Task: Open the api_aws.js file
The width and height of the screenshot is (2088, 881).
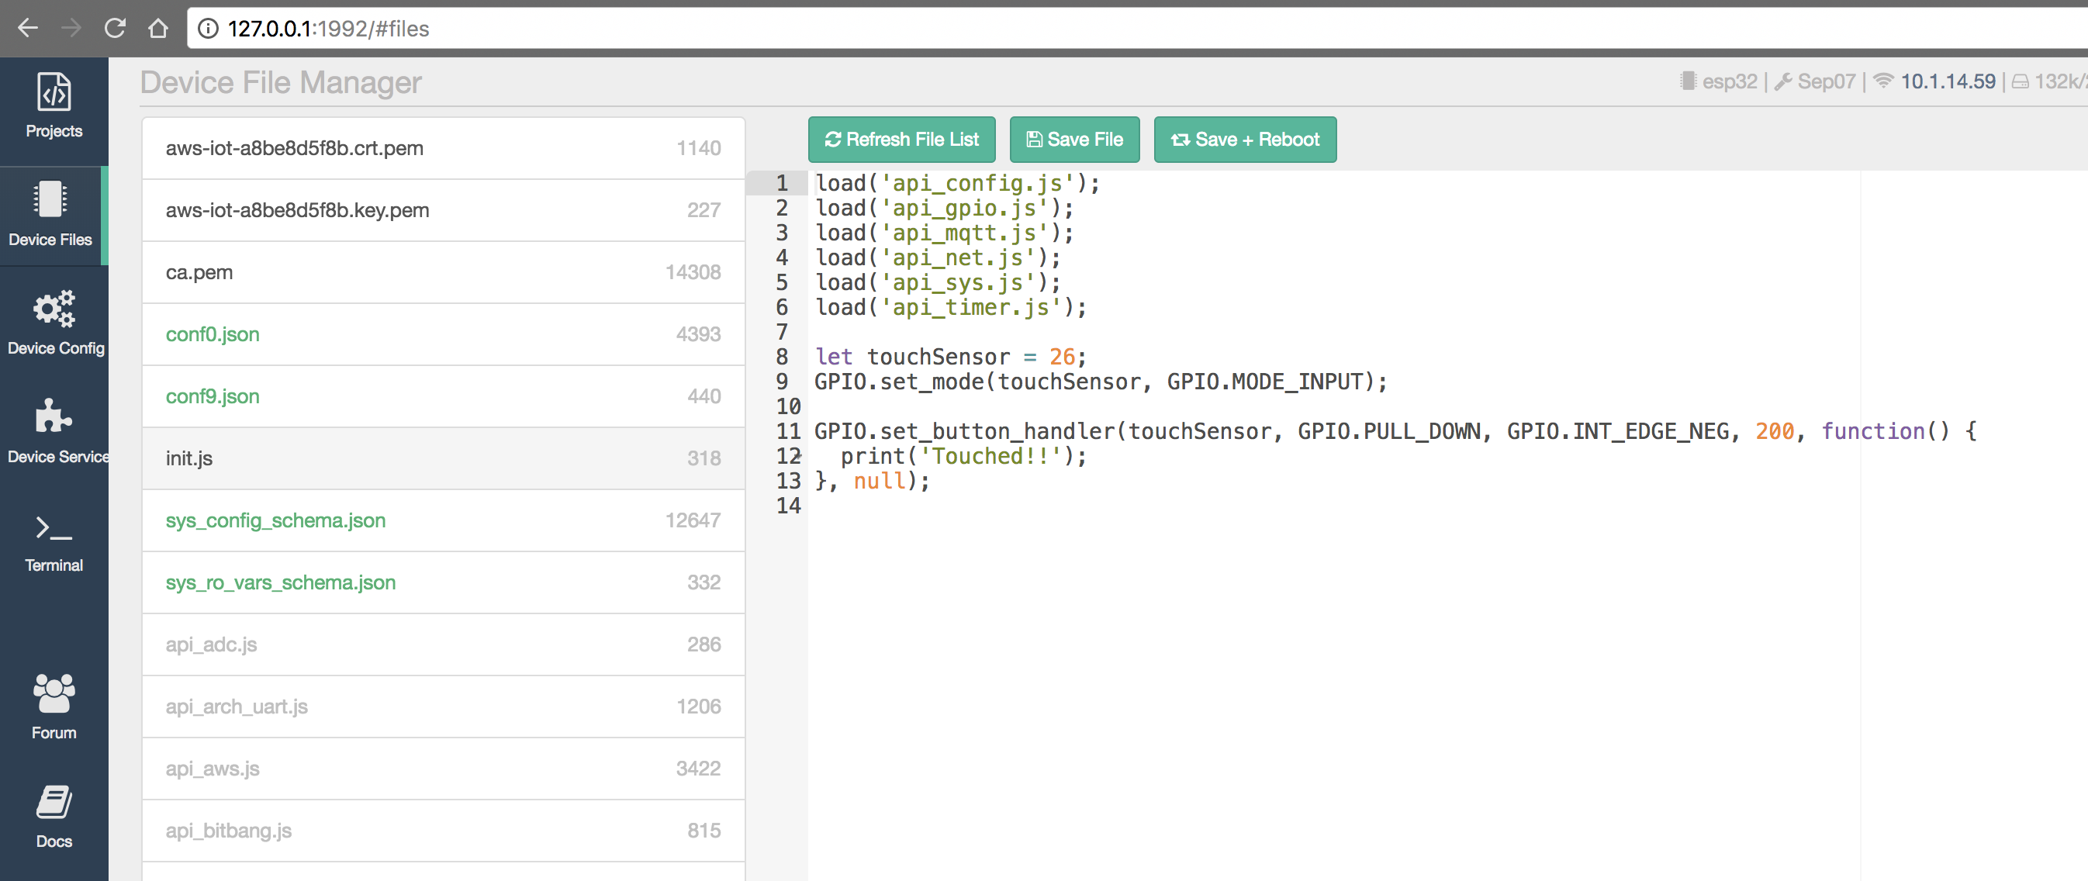Action: pos(213,769)
